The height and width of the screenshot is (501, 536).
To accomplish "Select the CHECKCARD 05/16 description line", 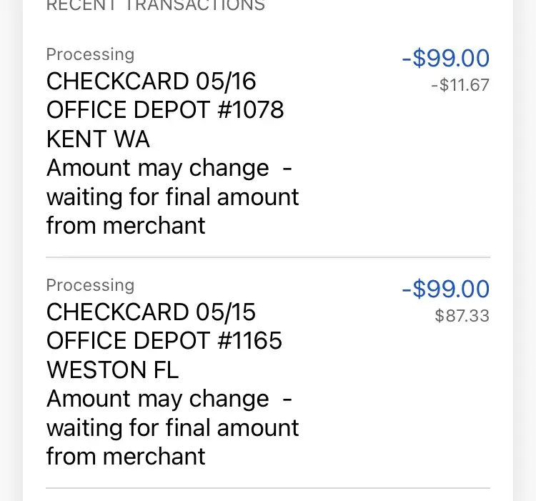I will 151,81.
